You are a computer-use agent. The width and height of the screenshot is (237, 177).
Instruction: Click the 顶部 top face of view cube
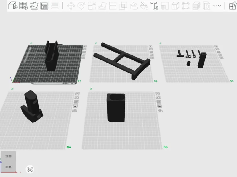[x=8, y=156]
